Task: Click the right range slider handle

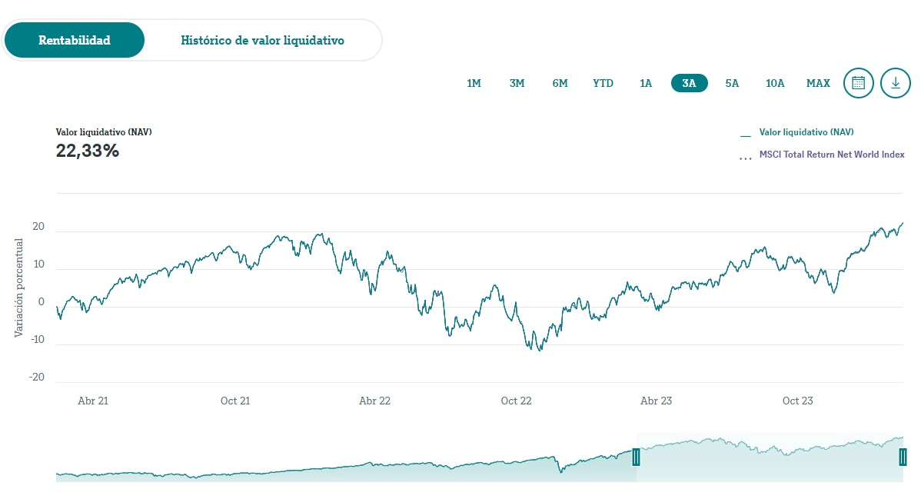Action: [903, 457]
